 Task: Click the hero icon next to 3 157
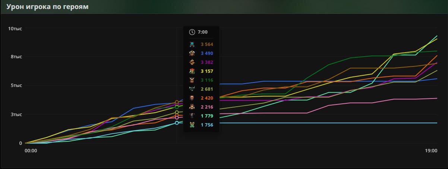(x=192, y=71)
